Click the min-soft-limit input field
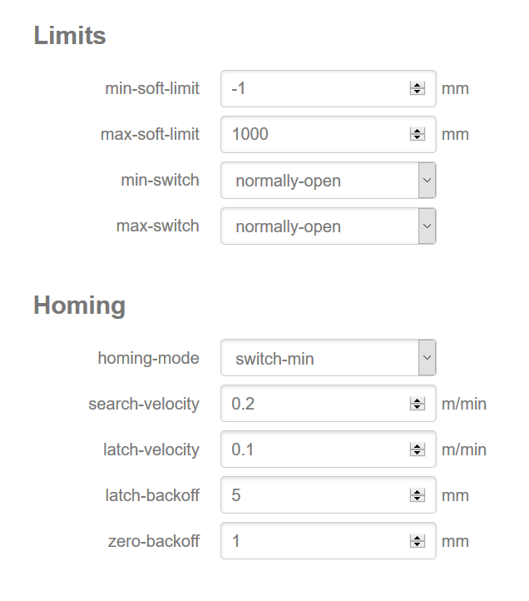Viewport: 529px width, 601px height. point(316,88)
